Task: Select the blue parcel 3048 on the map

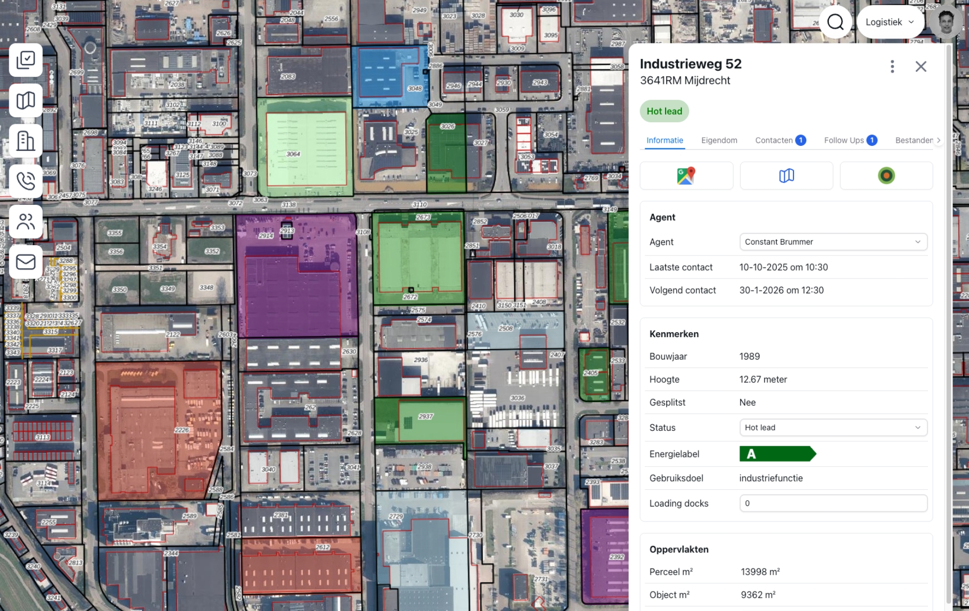Action: [390, 76]
